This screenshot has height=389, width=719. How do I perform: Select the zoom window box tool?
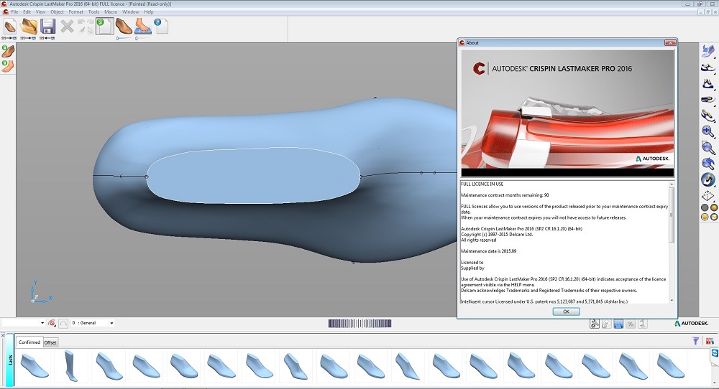click(x=707, y=147)
